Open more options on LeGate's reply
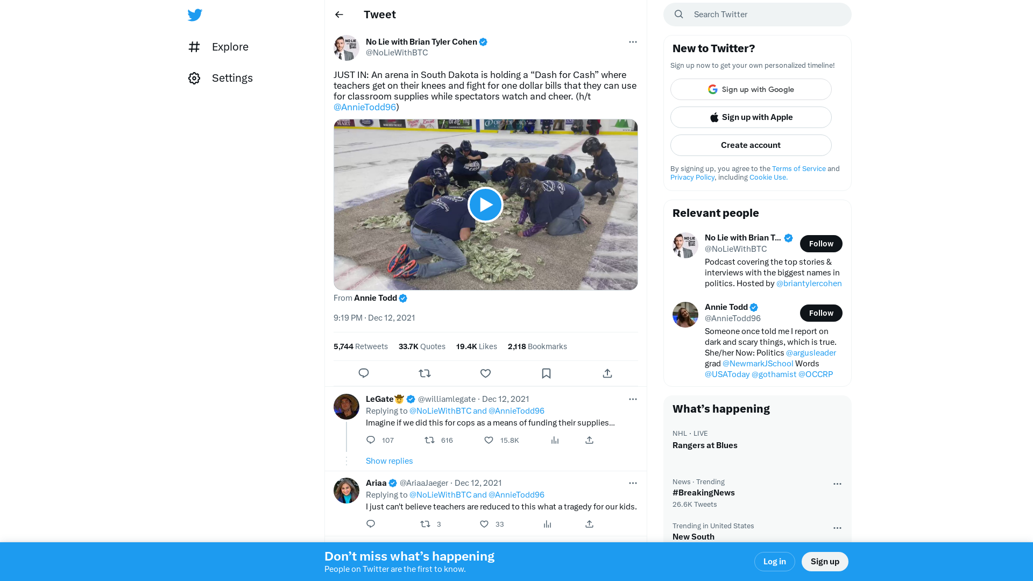Viewport: 1033px width, 581px height. (633, 399)
